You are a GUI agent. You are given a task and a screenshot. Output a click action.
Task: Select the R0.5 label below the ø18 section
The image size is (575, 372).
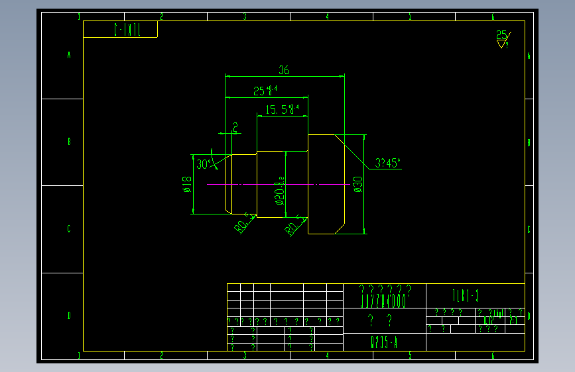244,223
